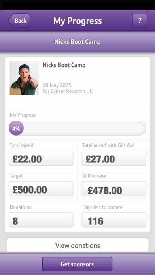Click the Nicks Boot Camp profile photo
The height and width of the screenshot is (275, 155).
pyautogui.click(x=24, y=78)
